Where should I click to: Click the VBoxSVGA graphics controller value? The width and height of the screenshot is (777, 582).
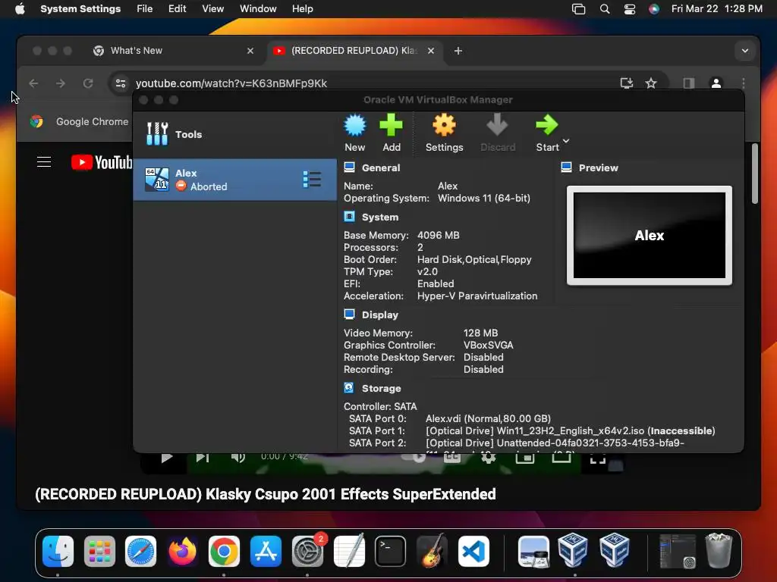pyautogui.click(x=488, y=345)
